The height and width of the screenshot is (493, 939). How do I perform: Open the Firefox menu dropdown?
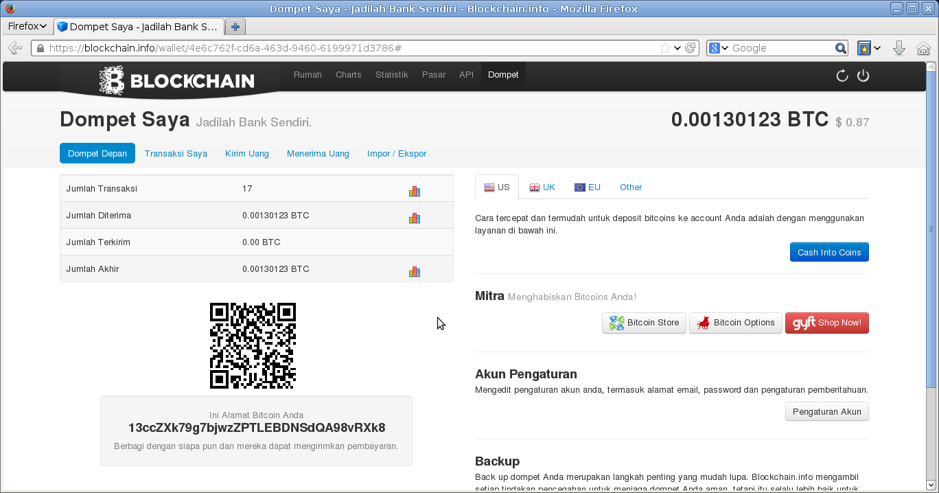coord(27,26)
